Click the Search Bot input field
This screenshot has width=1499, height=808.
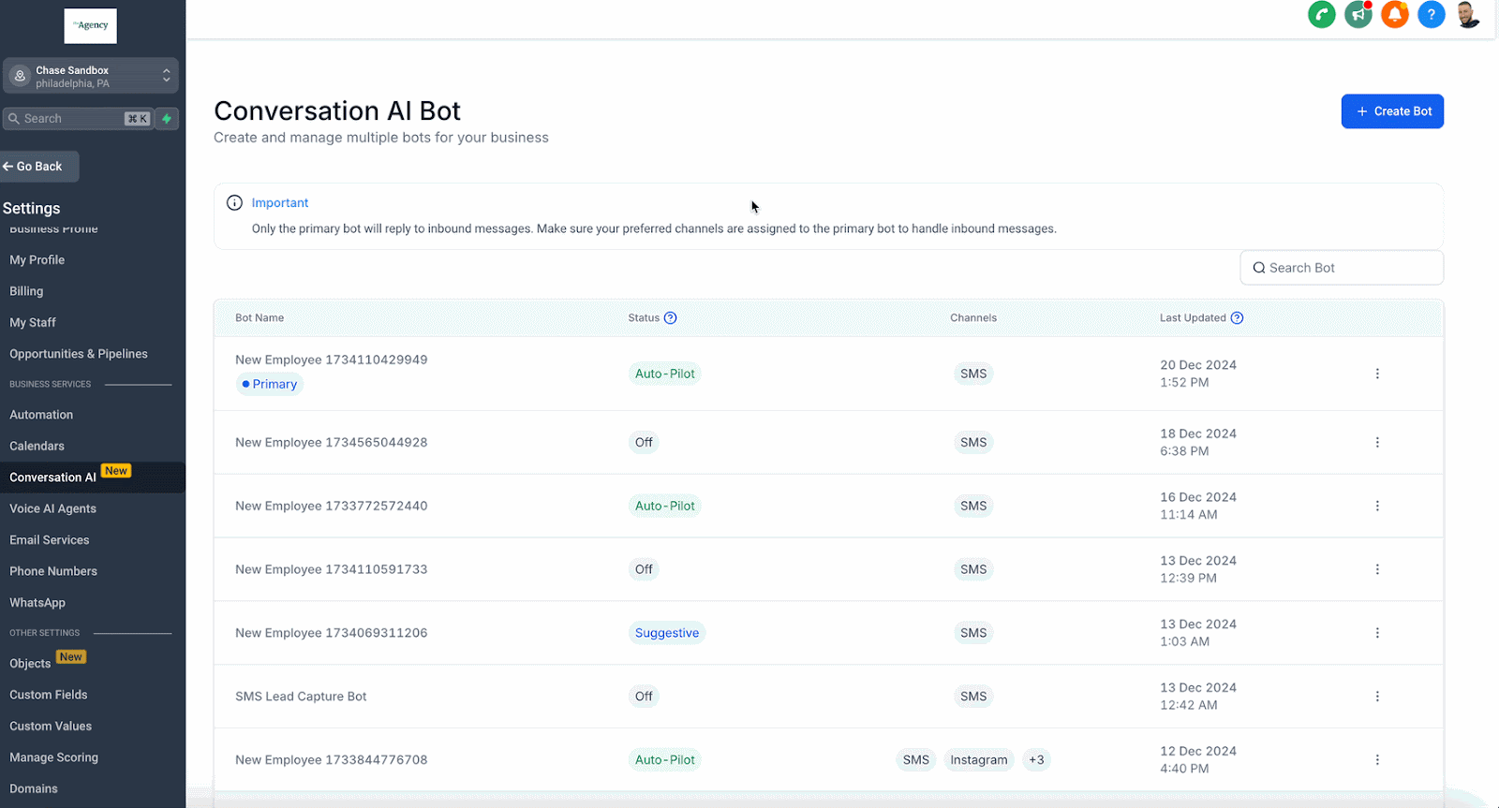(1342, 268)
